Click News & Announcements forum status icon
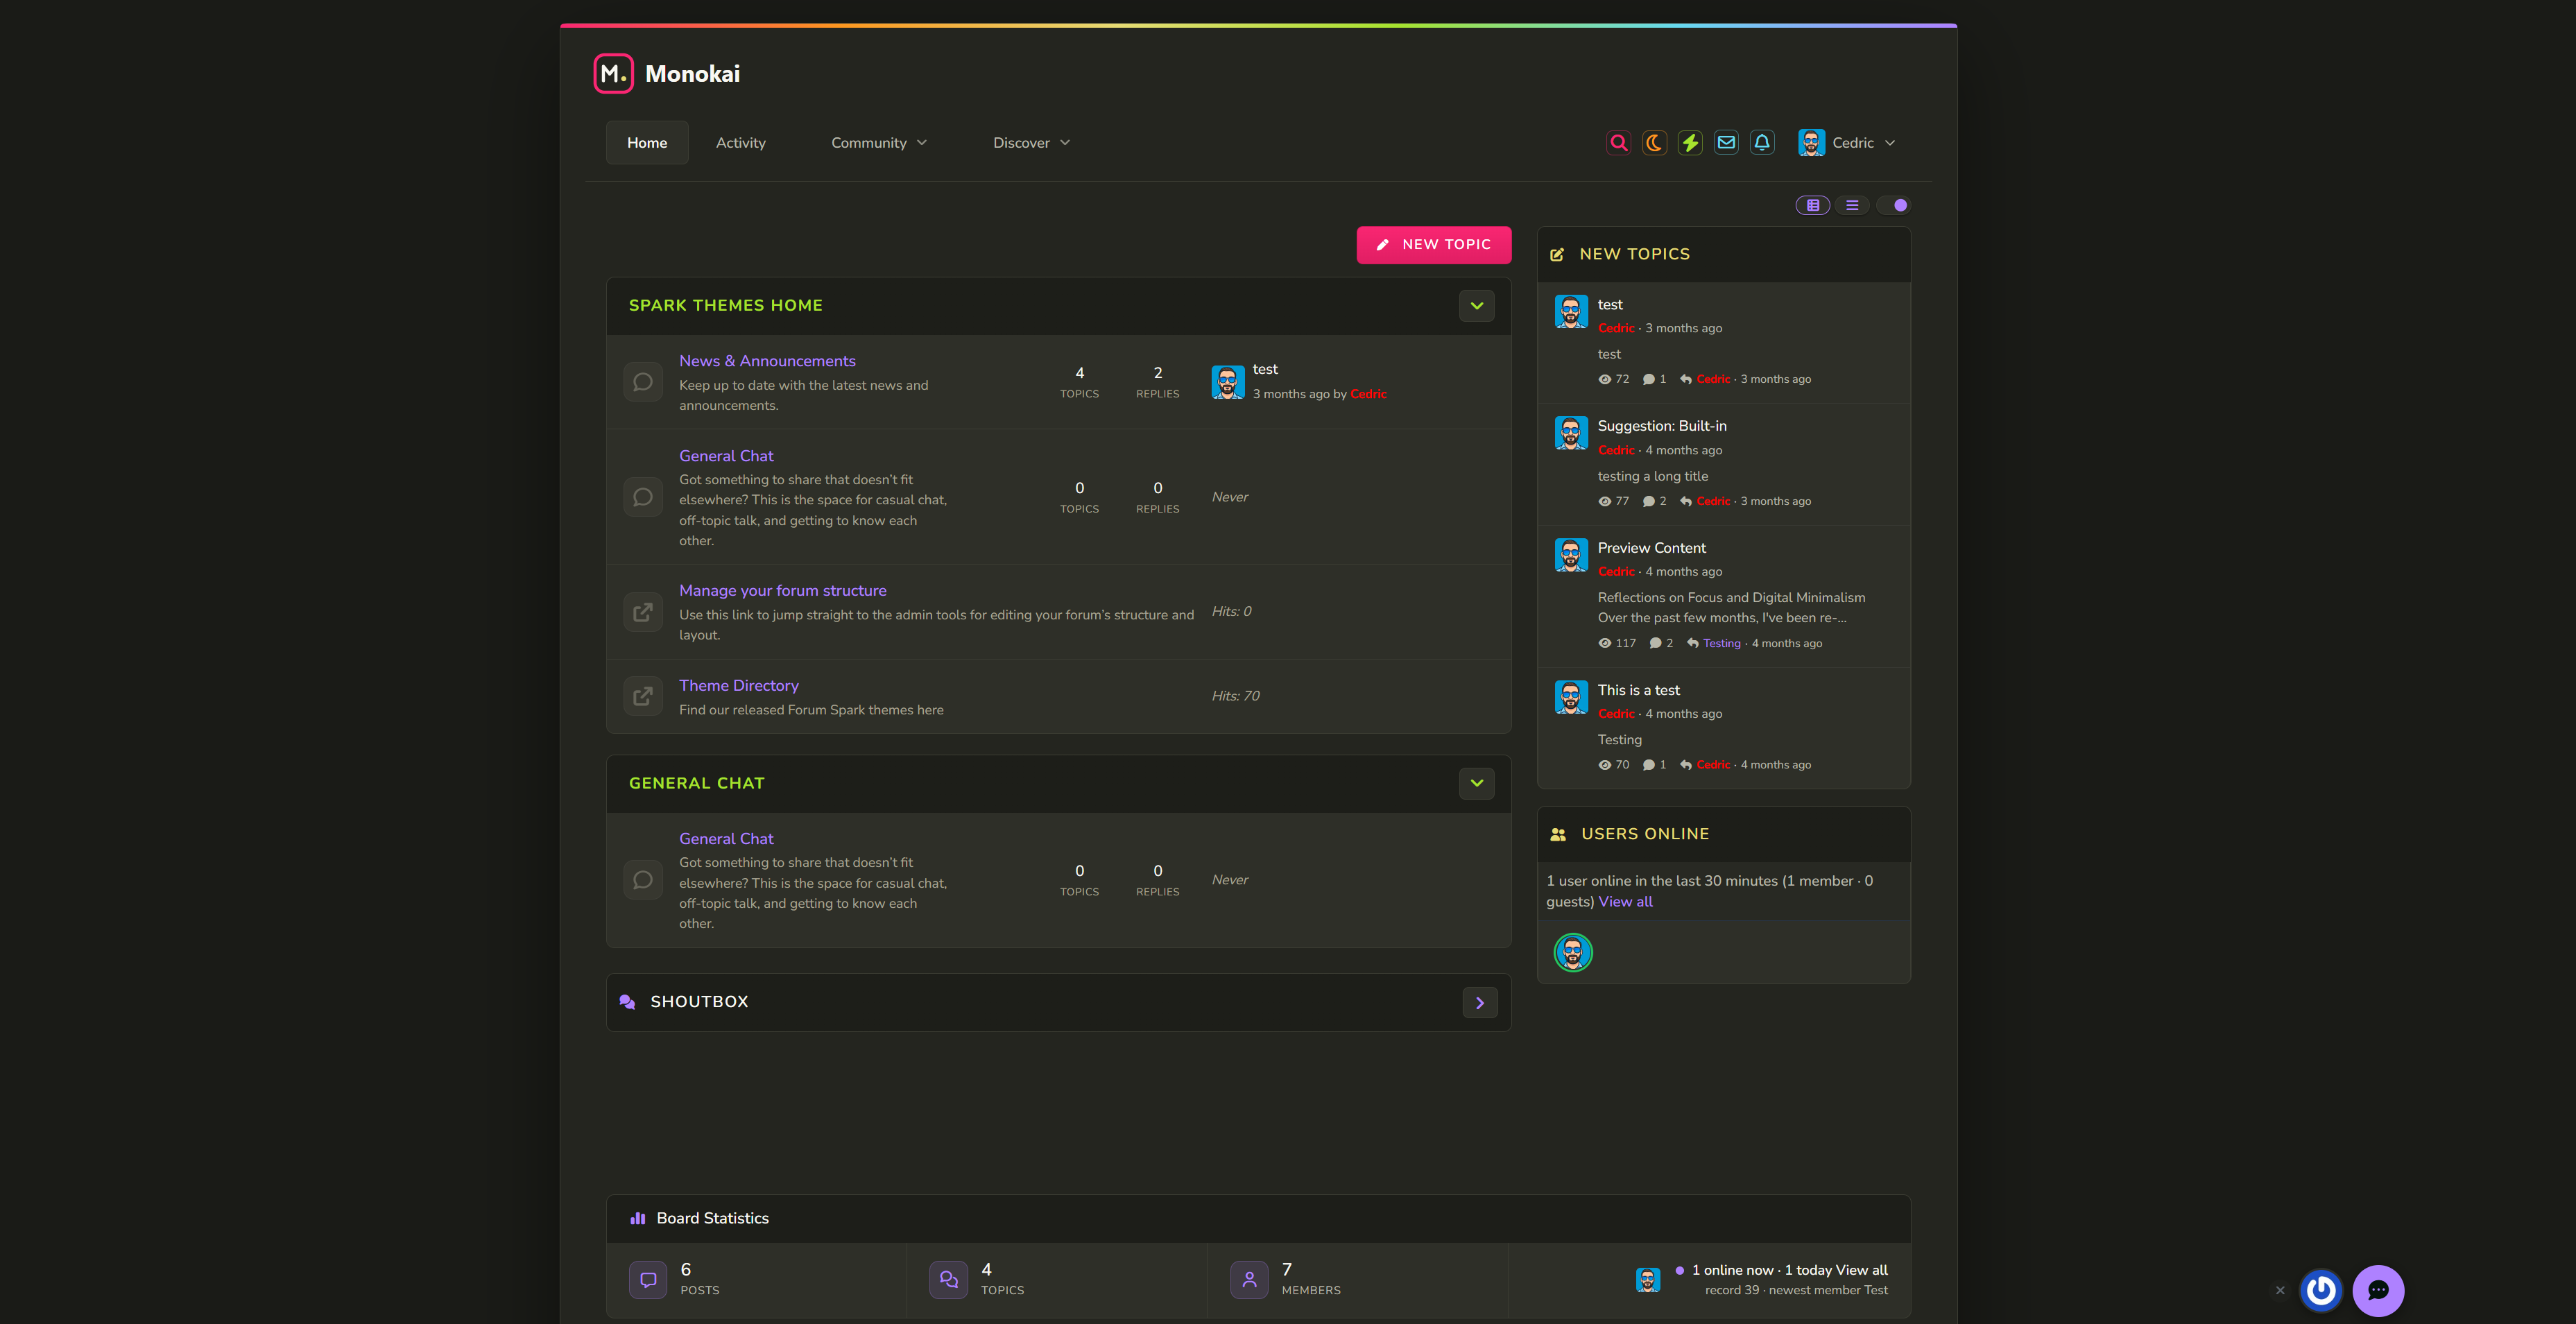2576x1324 pixels. tap(643, 382)
